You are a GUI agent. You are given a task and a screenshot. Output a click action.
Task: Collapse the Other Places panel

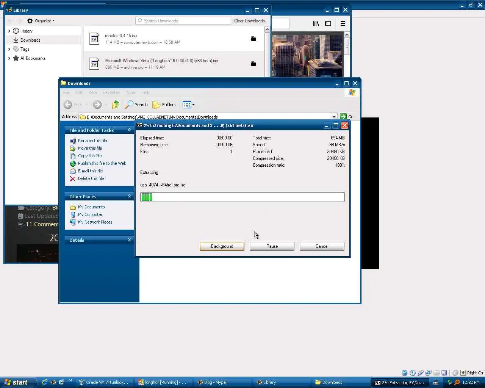[129, 196]
